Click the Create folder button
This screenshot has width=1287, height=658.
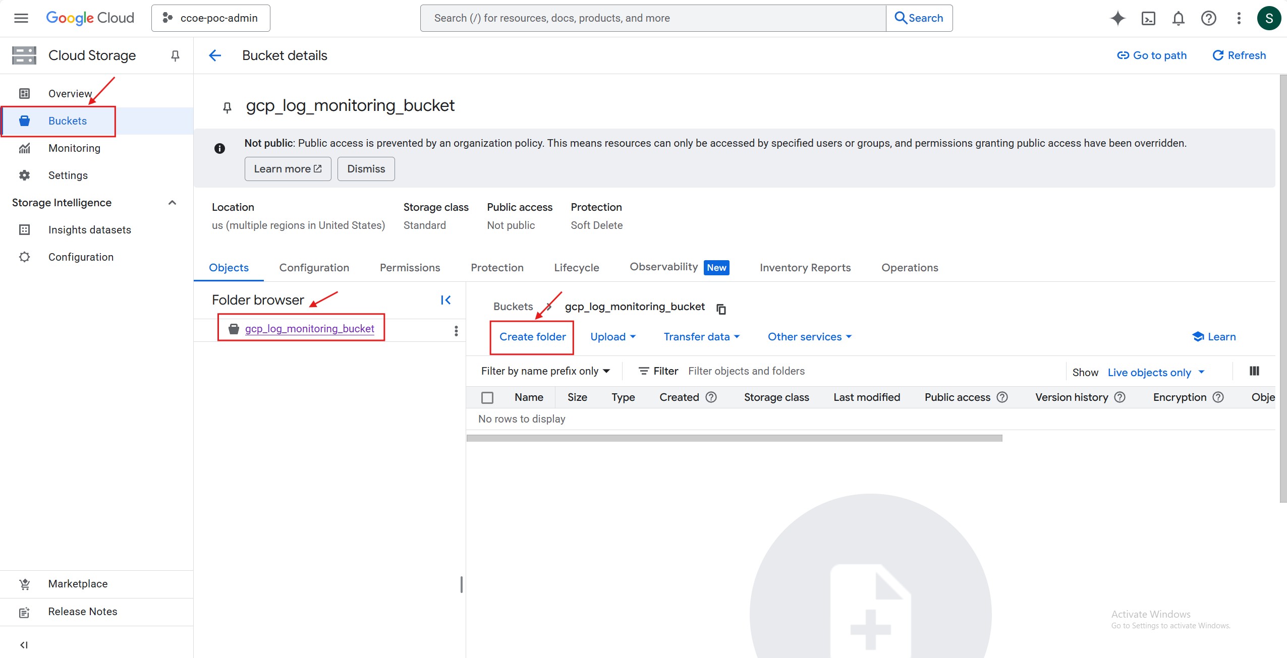532,337
